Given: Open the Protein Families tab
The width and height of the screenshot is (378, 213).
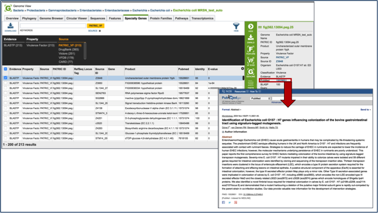Looking at the screenshot, I should pos(161,18).
